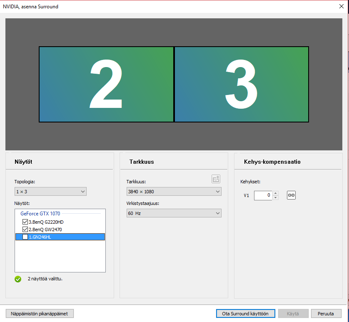Click the GeForce GTX 1070 group header
The image size is (349, 322).
[x=40, y=214]
